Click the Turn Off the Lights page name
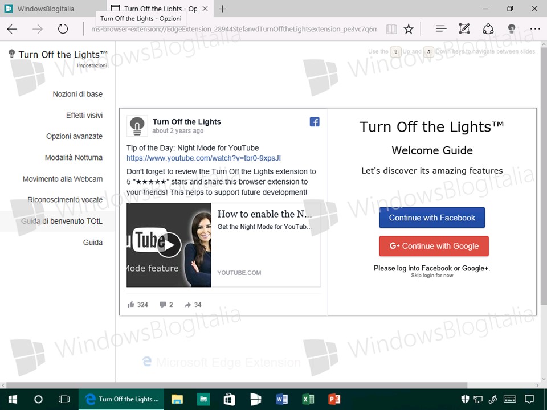Viewport: 547px width, 410px height. [187, 122]
